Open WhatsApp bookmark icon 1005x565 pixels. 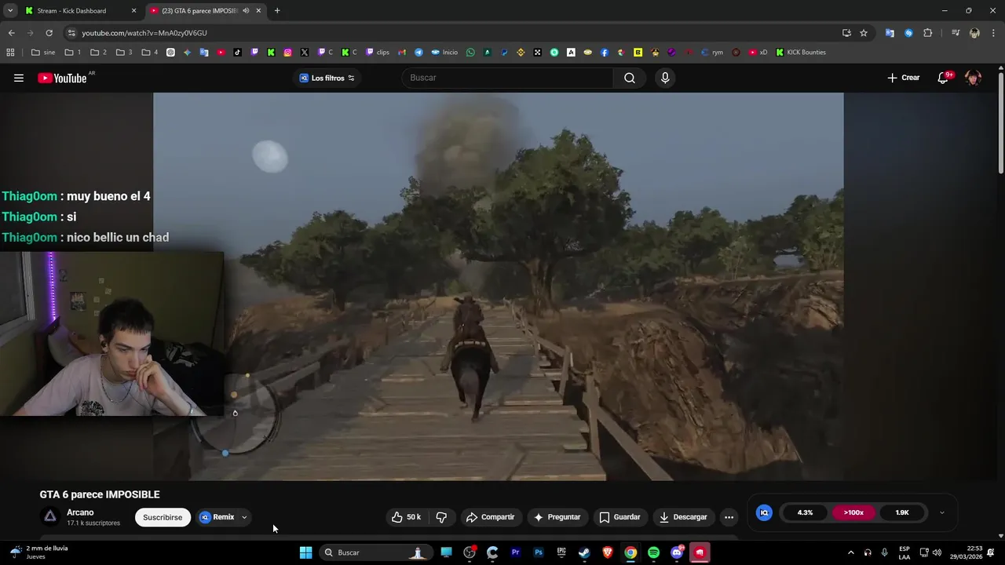tap(470, 53)
